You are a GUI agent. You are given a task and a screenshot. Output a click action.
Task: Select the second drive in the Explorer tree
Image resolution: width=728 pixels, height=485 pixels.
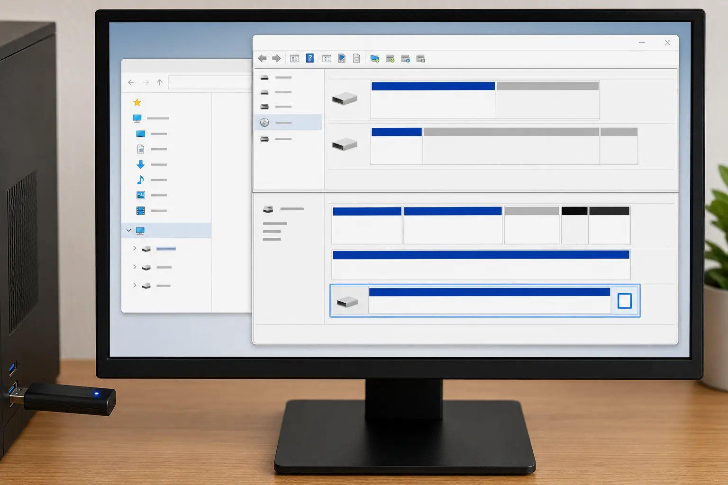click(x=157, y=268)
